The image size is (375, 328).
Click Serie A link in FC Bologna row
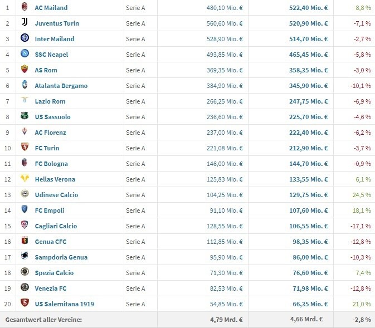135,164
